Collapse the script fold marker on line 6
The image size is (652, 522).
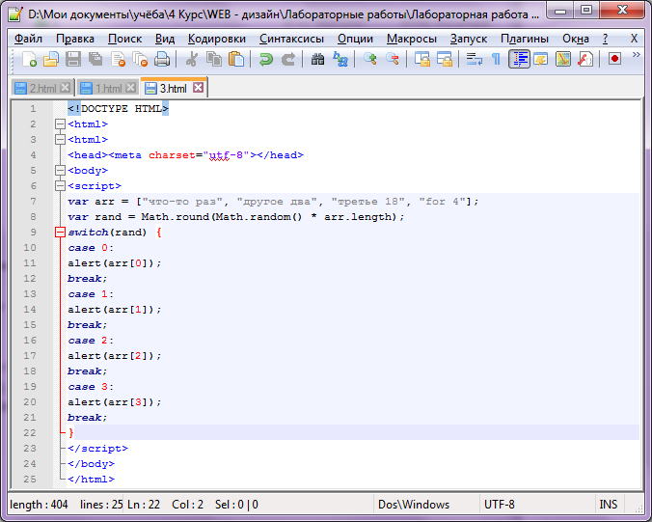coord(61,186)
